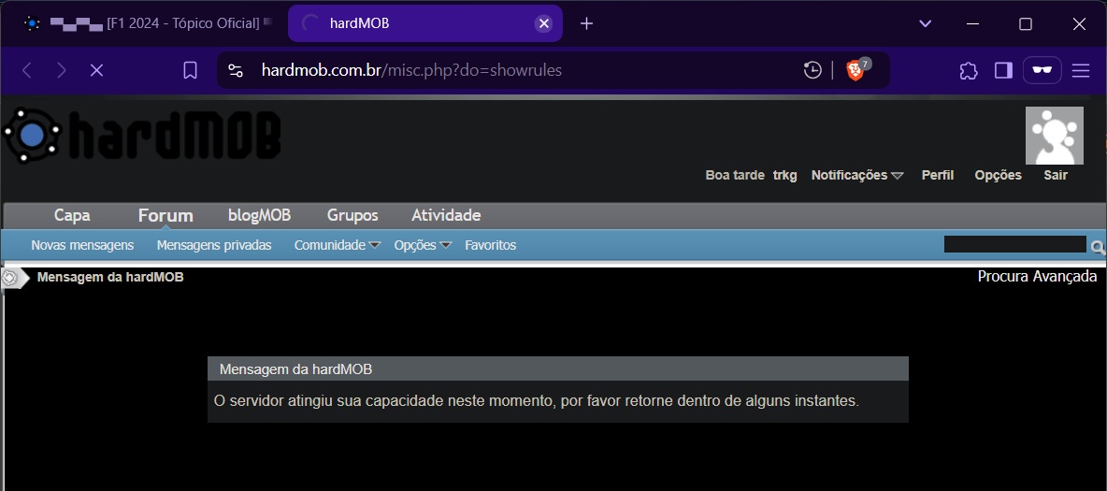Click the history clock icon in address bar
The height and width of the screenshot is (491, 1107).
point(812,70)
